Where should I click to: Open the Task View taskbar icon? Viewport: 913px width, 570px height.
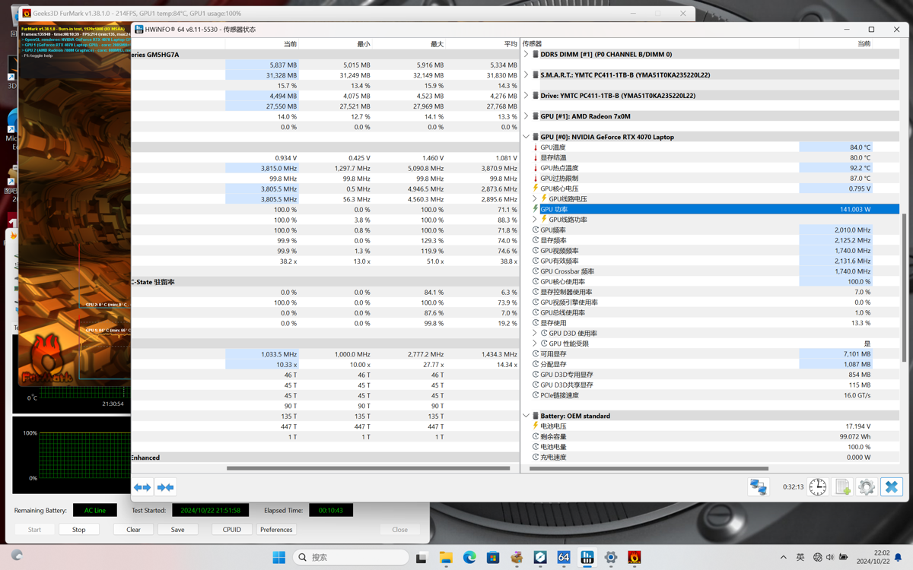click(x=422, y=557)
